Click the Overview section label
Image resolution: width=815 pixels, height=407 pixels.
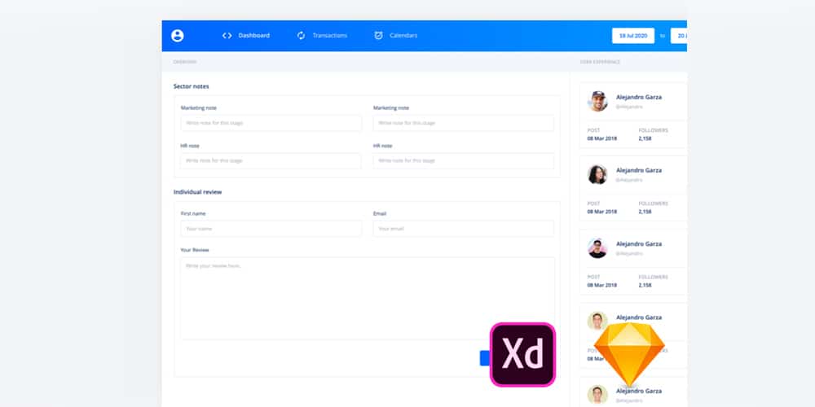185,63
